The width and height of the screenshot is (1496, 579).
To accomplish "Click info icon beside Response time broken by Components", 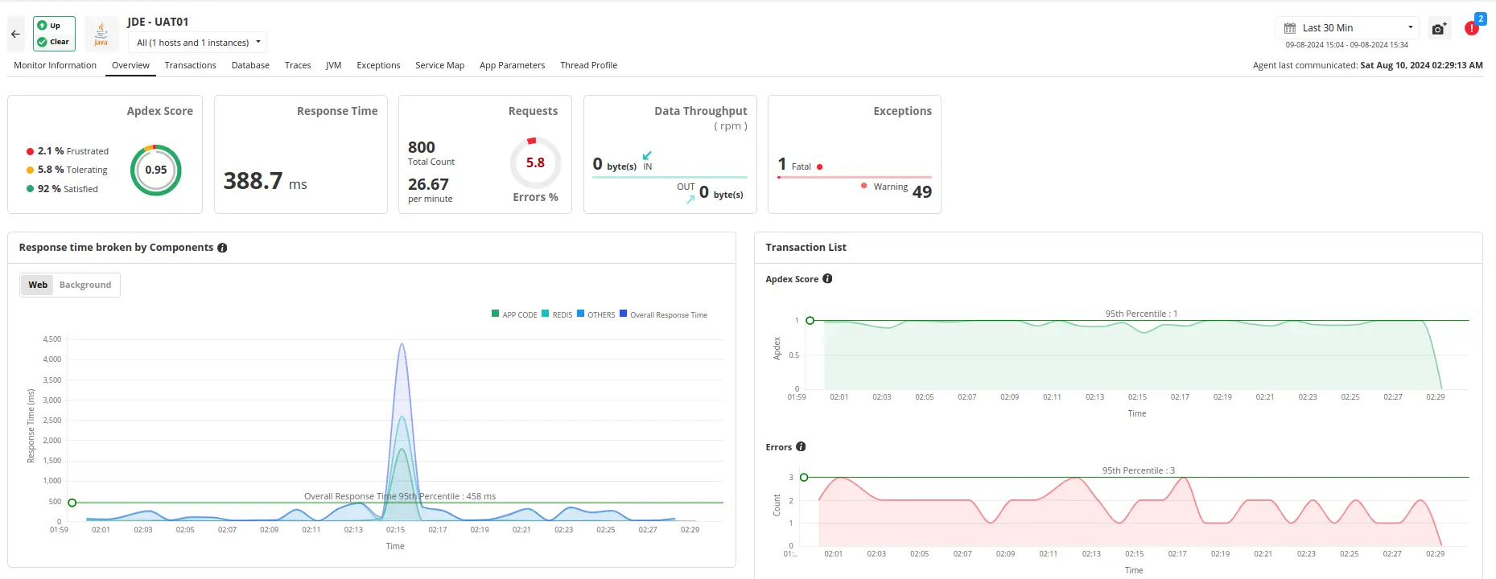I will click(x=222, y=248).
